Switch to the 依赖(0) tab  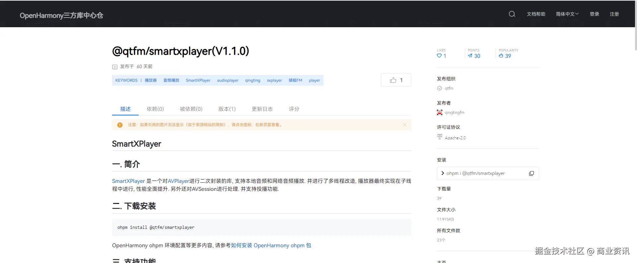click(x=155, y=109)
